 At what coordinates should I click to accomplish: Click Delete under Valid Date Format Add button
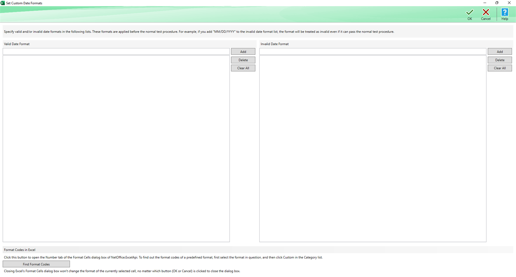(x=243, y=60)
